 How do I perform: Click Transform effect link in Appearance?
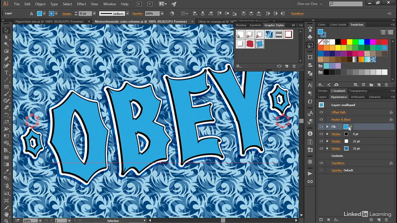point(338,163)
